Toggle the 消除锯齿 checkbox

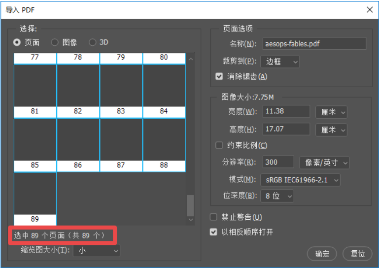point(219,76)
